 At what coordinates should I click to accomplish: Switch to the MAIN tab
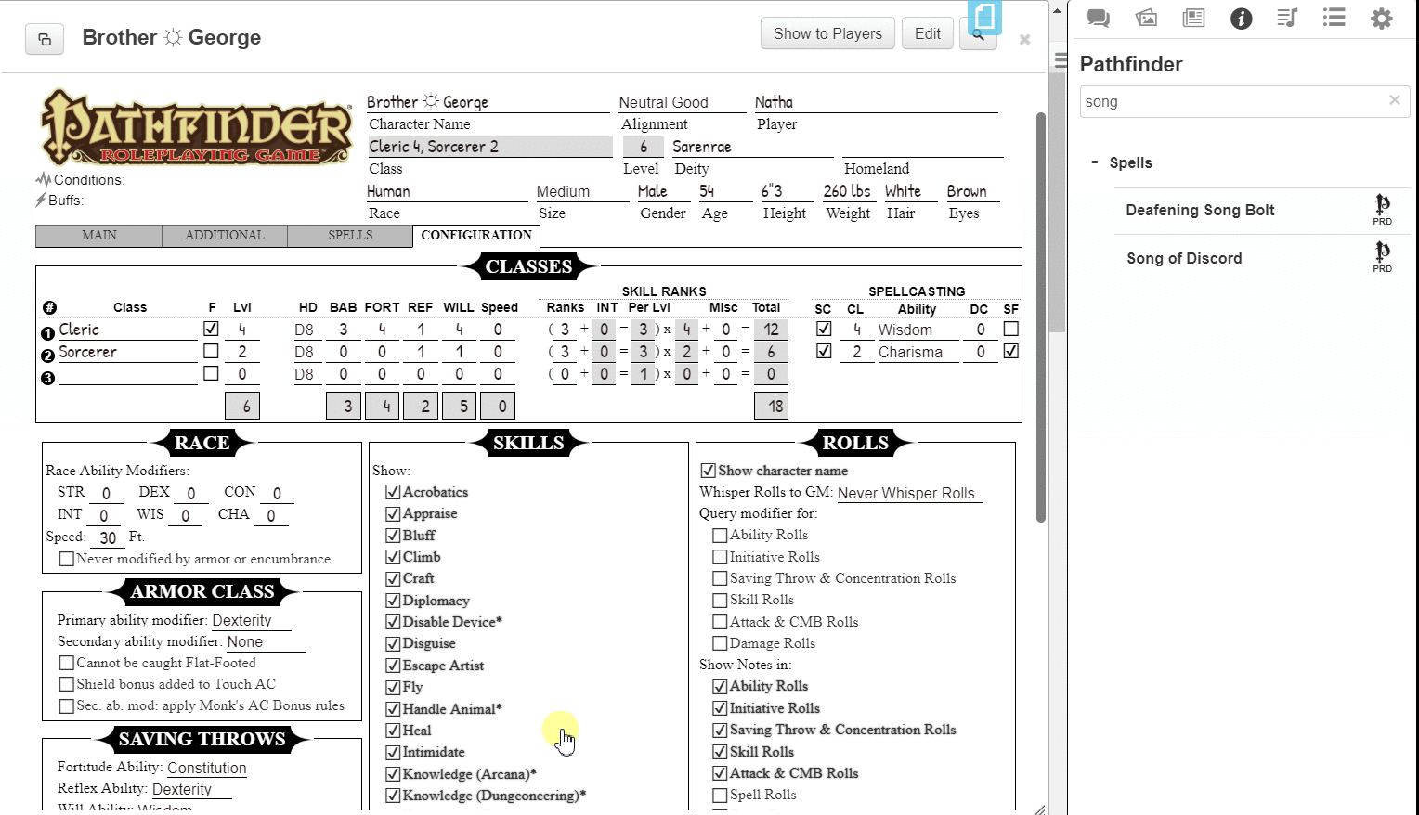(98, 235)
